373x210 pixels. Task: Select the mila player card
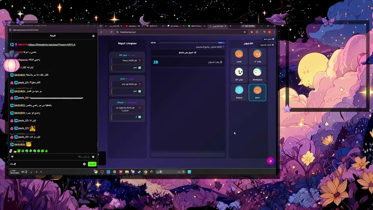(x=257, y=57)
